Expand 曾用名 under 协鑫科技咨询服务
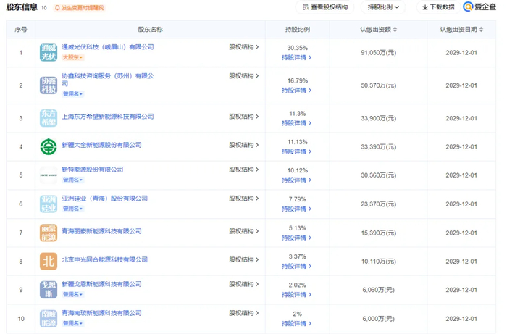Viewport: 507px width, 334px height. (x=72, y=94)
